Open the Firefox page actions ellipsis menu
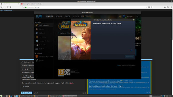Screen dimensions: 173x97 coord(146,7)
